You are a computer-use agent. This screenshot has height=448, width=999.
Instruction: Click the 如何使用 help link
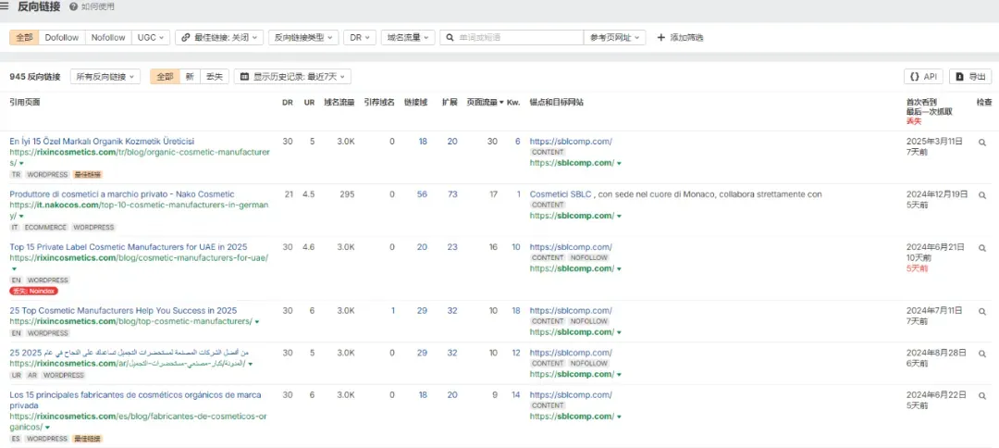[97, 6]
